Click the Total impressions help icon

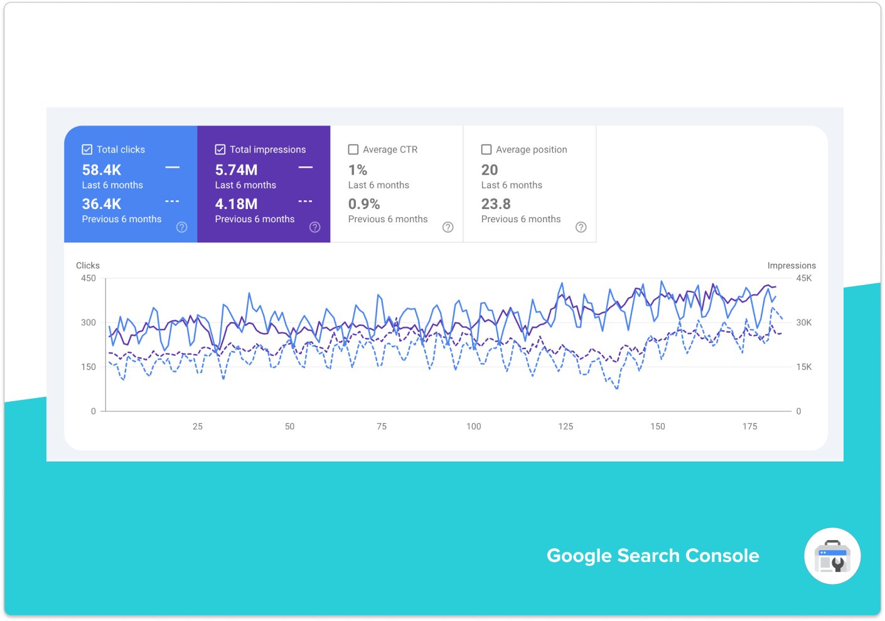[315, 227]
